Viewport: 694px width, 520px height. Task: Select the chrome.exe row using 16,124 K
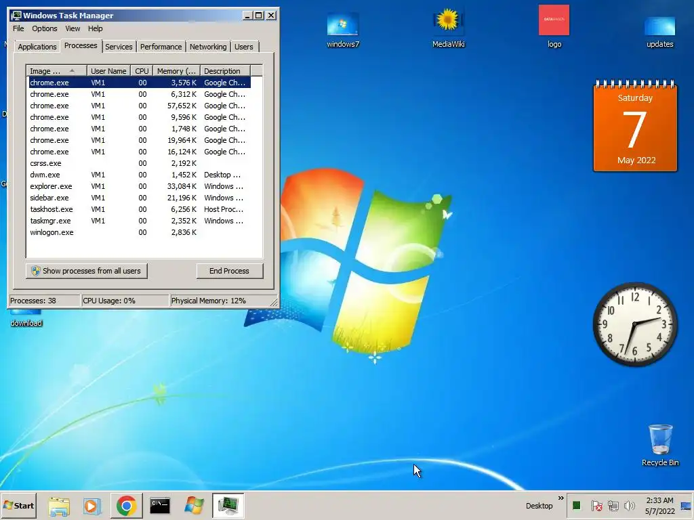[140, 152]
